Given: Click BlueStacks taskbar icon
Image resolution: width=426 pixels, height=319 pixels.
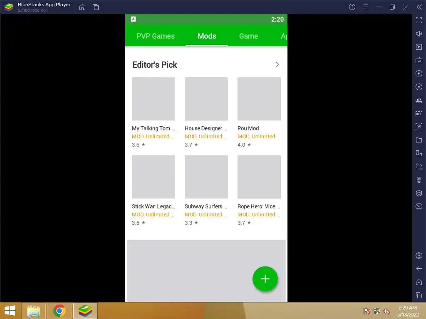Looking at the screenshot, I should (85, 311).
